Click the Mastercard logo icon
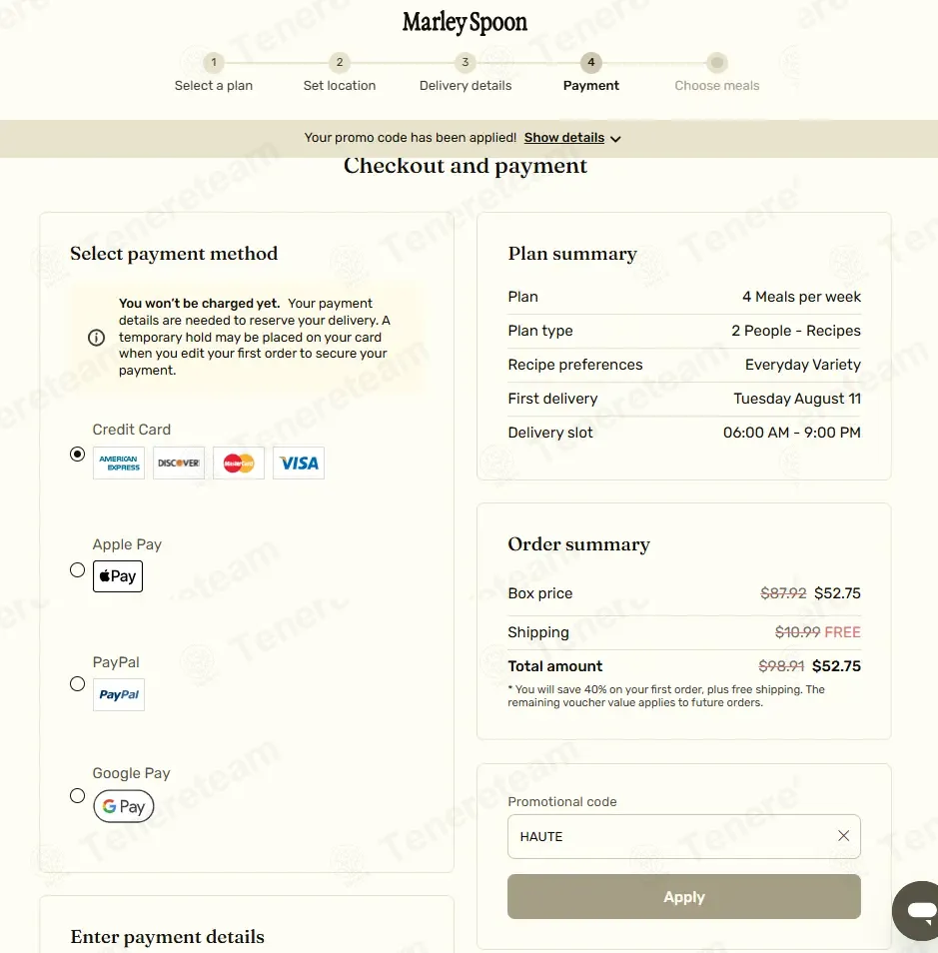The image size is (938, 953). [x=239, y=464]
